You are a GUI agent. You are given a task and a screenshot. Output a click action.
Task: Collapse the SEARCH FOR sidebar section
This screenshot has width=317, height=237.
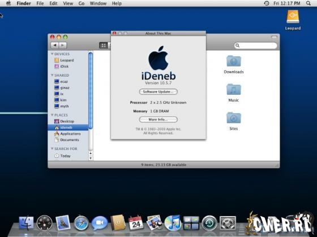tap(52, 148)
